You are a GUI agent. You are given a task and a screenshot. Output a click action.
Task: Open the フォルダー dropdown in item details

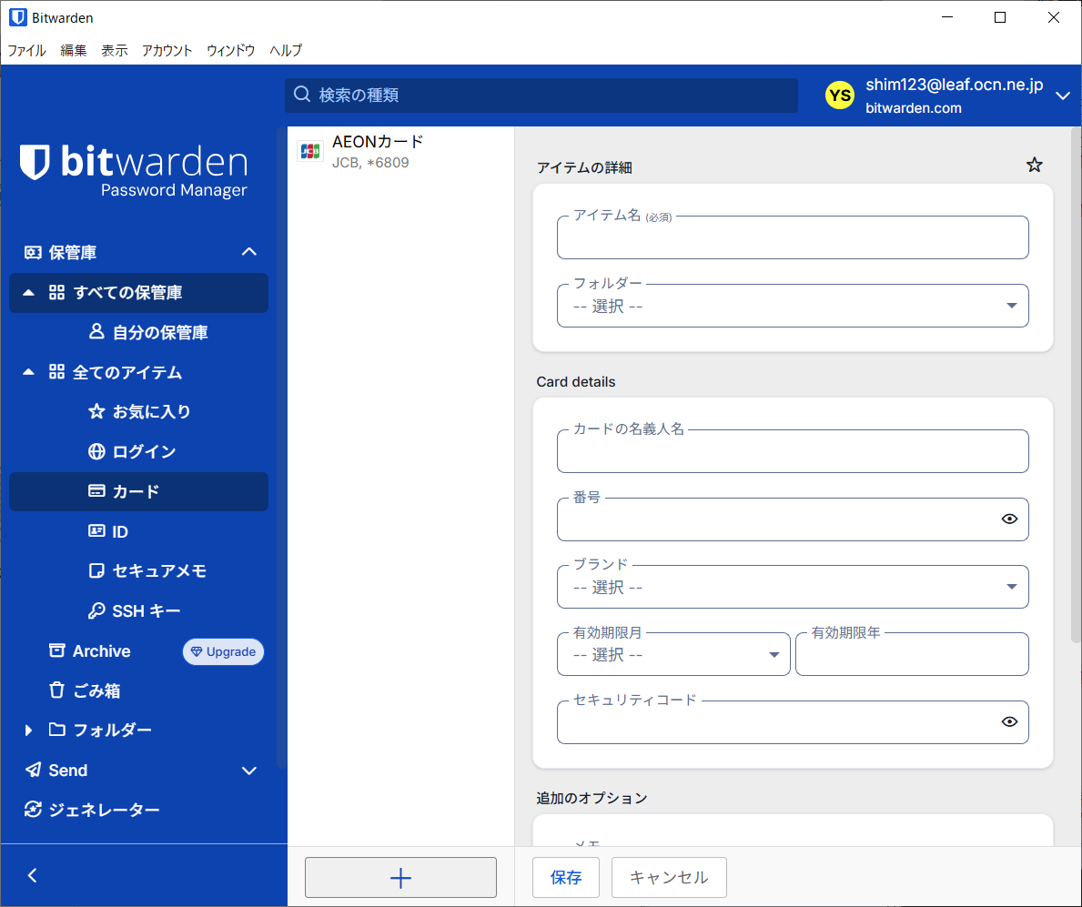click(792, 307)
